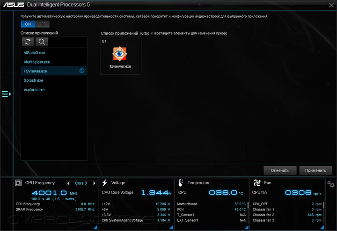Refresh the application list
Image resolution: width=337 pixels, height=231 pixels.
[x=28, y=42]
